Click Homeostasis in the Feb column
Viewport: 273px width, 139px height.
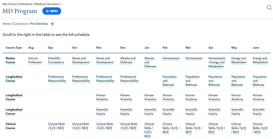tap(171, 58)
